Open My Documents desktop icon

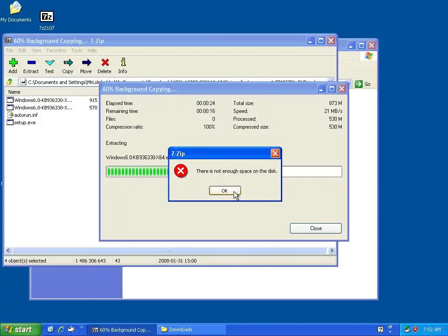click(x=16, y=12)
